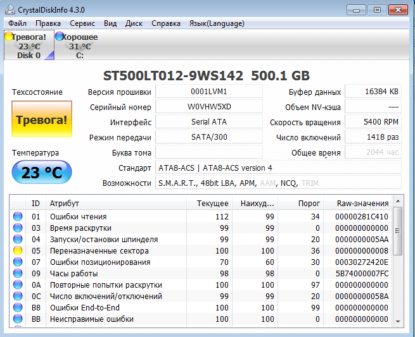
Task: Click the S.M.A.R.T. features field
Action: coord(278,183)
